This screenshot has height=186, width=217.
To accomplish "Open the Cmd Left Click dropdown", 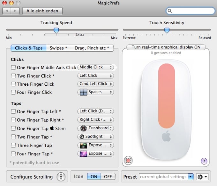I will pos(95,84).
